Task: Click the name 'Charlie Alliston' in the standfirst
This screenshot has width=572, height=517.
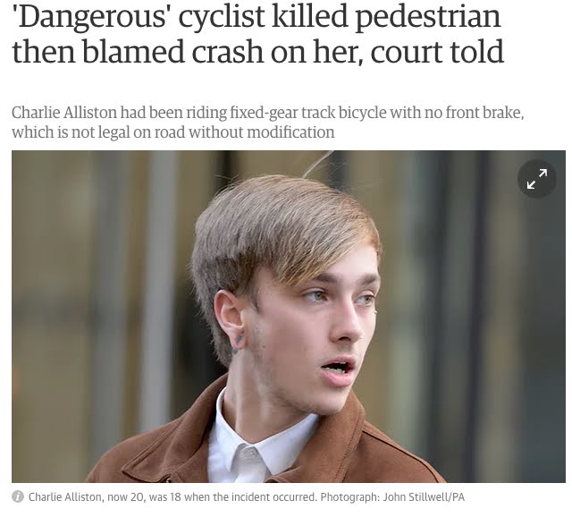Action: [x=64, y=113]
